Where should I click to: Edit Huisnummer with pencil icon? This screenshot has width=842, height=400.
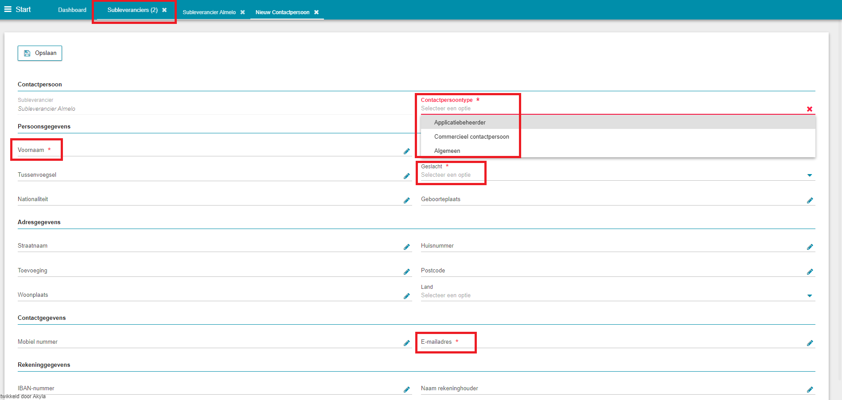[x=810, y=247]
